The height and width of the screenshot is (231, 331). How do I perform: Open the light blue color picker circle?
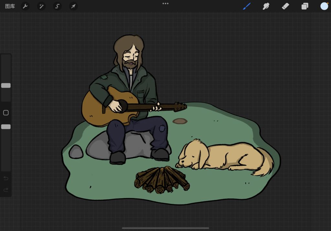click(x=324, y=6)
